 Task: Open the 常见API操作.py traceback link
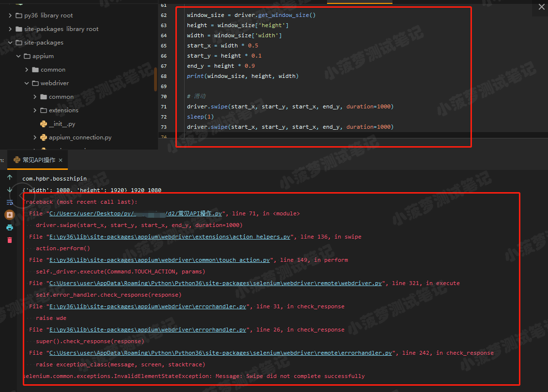click(136, 213)
